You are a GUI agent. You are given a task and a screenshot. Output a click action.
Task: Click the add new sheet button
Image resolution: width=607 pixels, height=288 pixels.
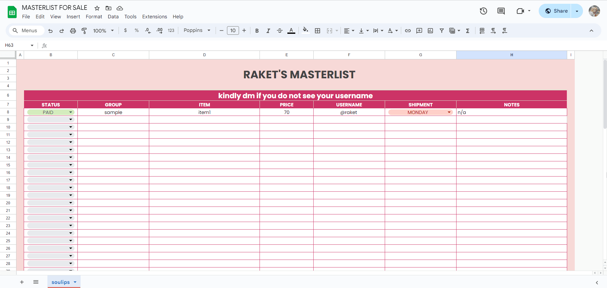(x=22, y=282)
